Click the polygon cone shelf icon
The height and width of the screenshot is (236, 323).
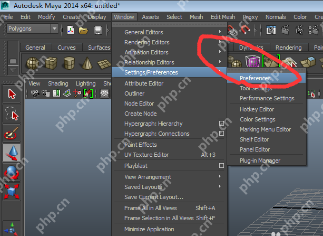87,63
